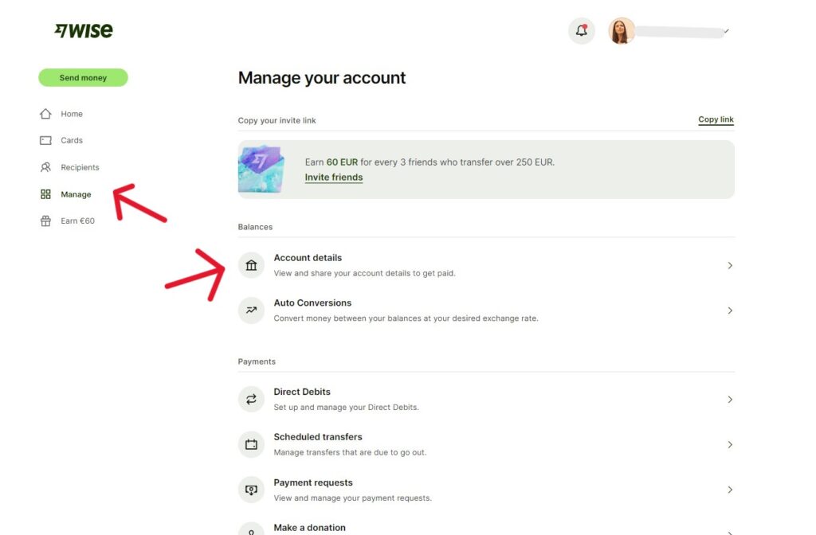The height and width of the screenshot is (535, 816).
Task: Click the Earn €60 gift icon
Action: pos(46,221)
